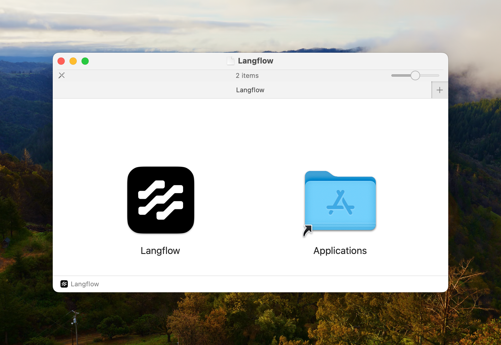Viewport: 501px width, 345px height.
Task: Close the Langflow window
Action: (61, 61)
